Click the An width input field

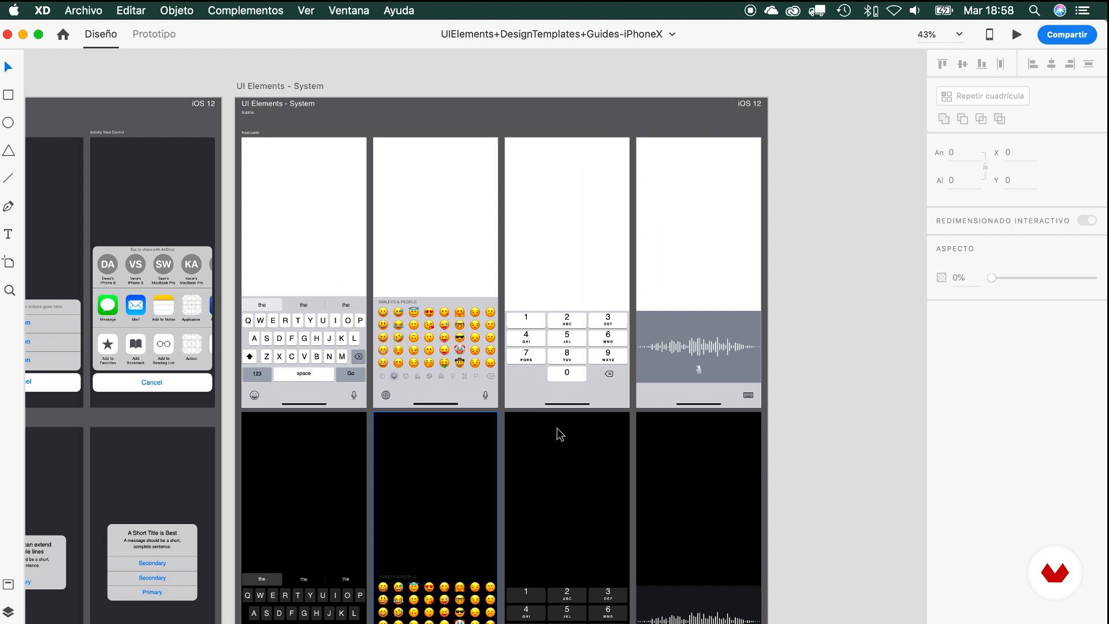(x=964, y=153)
